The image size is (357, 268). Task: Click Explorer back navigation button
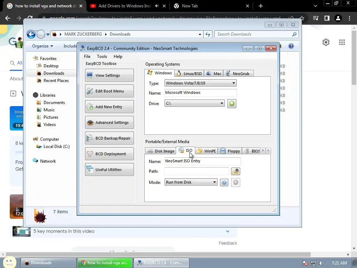31,35
